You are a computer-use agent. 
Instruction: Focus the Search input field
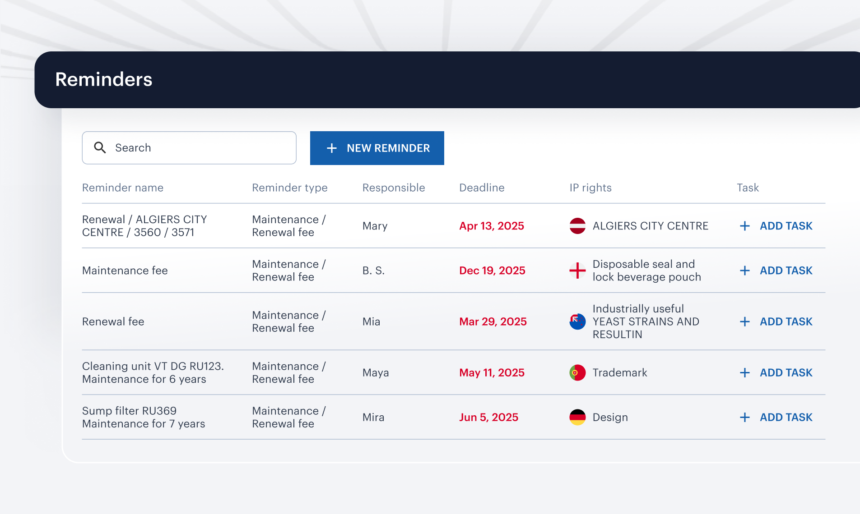[x=199, y=148]
